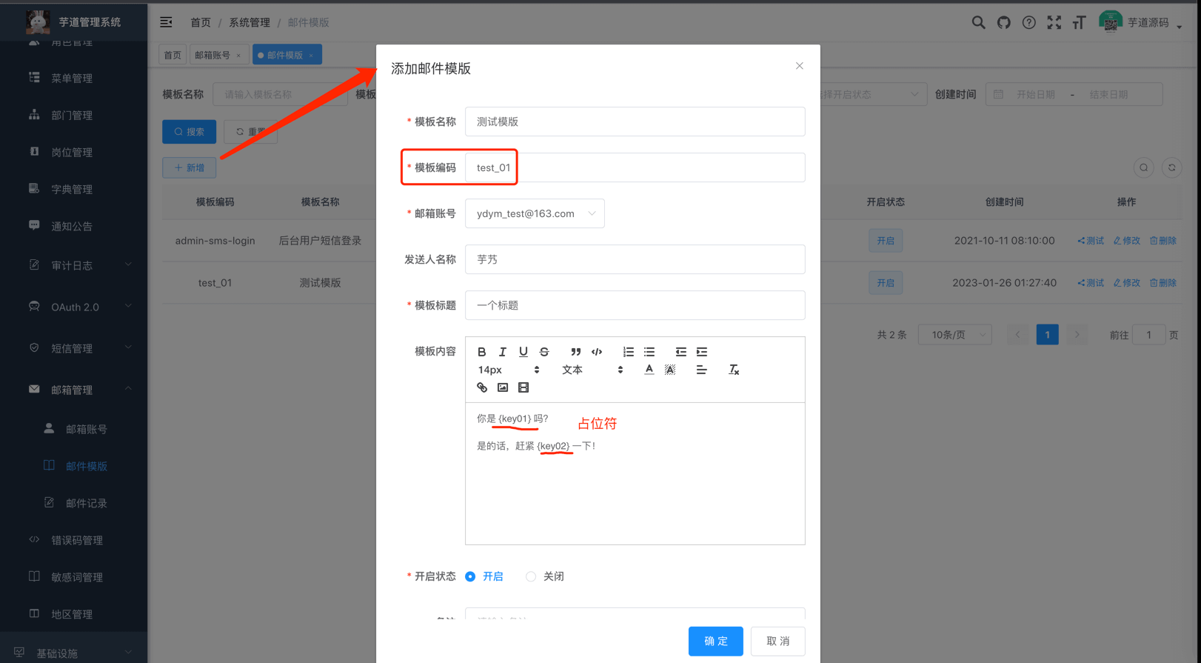Click the 取消 button
1201x663 pixels.
pos(777,641)
